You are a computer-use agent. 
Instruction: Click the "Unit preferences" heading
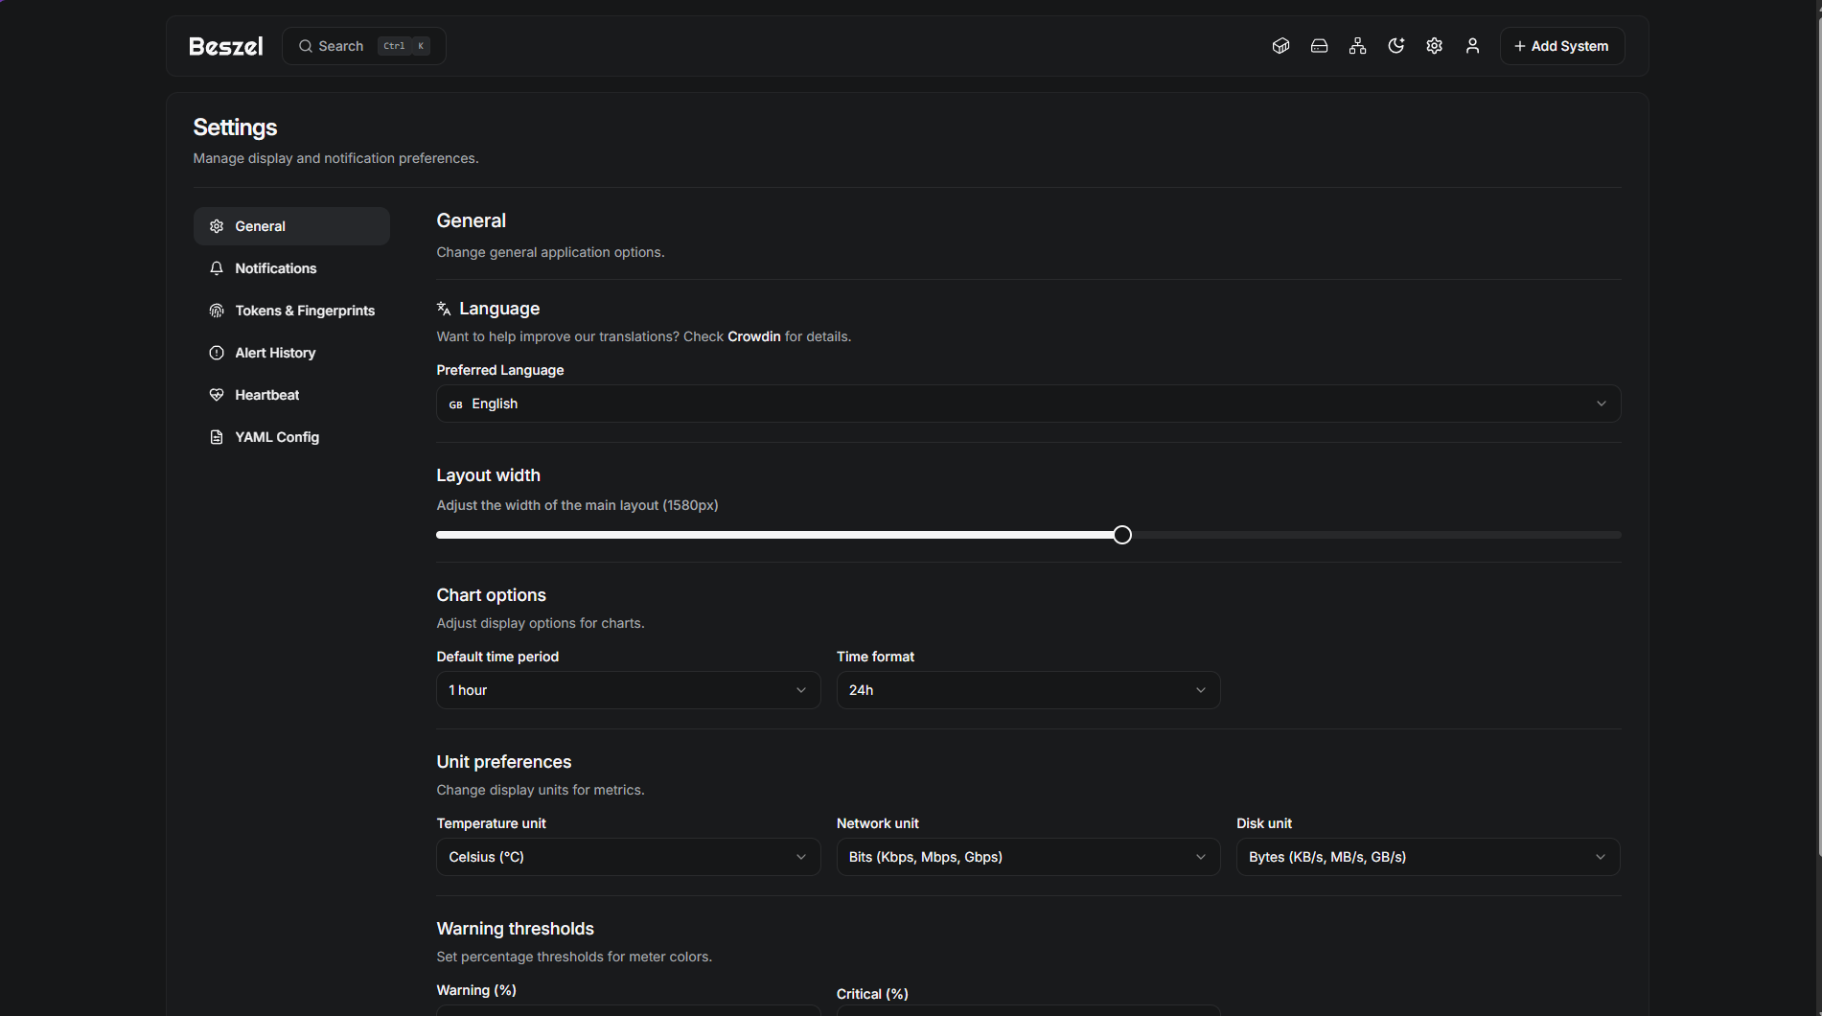coord(504,762)
